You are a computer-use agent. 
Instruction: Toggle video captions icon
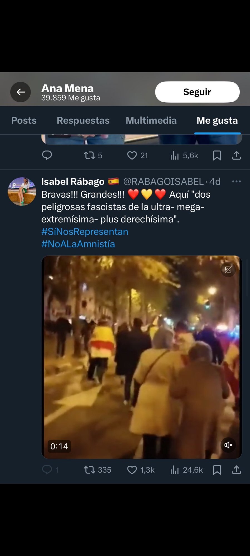[x=228, y=269]
